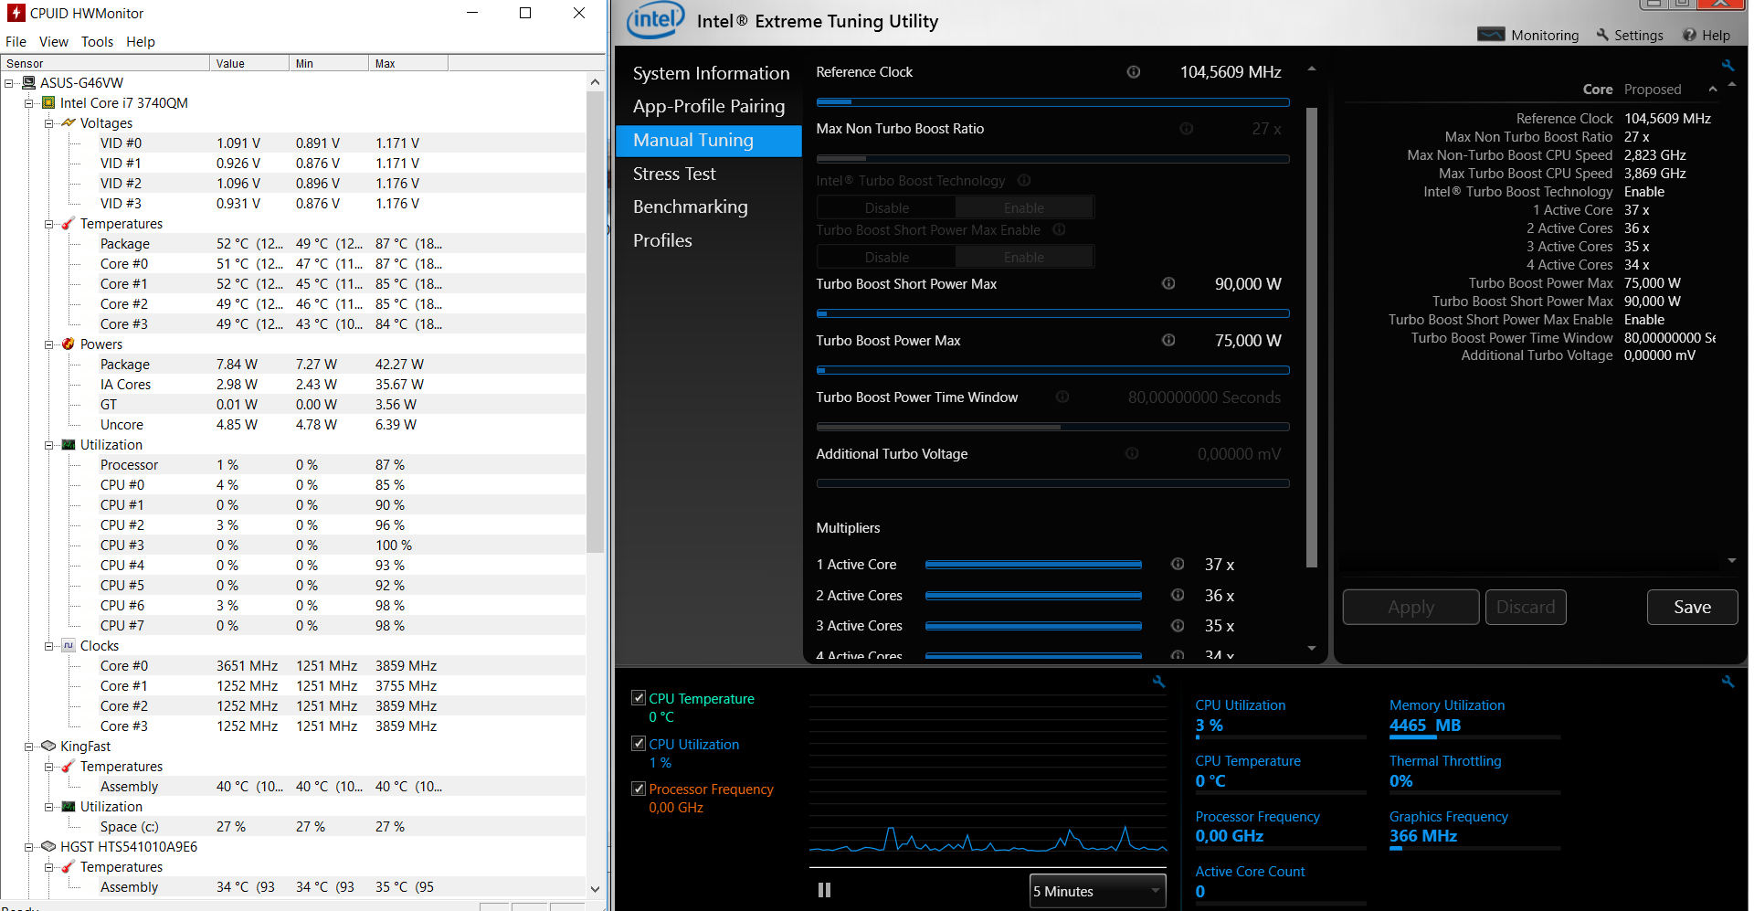Open the 5 Minutes time range dropdown
1754x911 pixels.
1098,891
